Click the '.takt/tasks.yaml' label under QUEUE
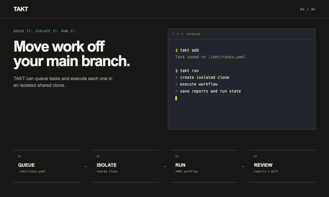 (32, 172)
